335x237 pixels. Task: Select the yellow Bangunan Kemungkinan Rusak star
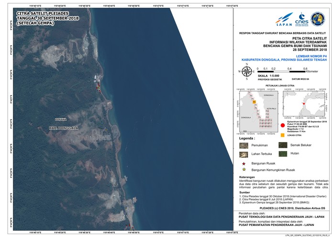(244, 170)
